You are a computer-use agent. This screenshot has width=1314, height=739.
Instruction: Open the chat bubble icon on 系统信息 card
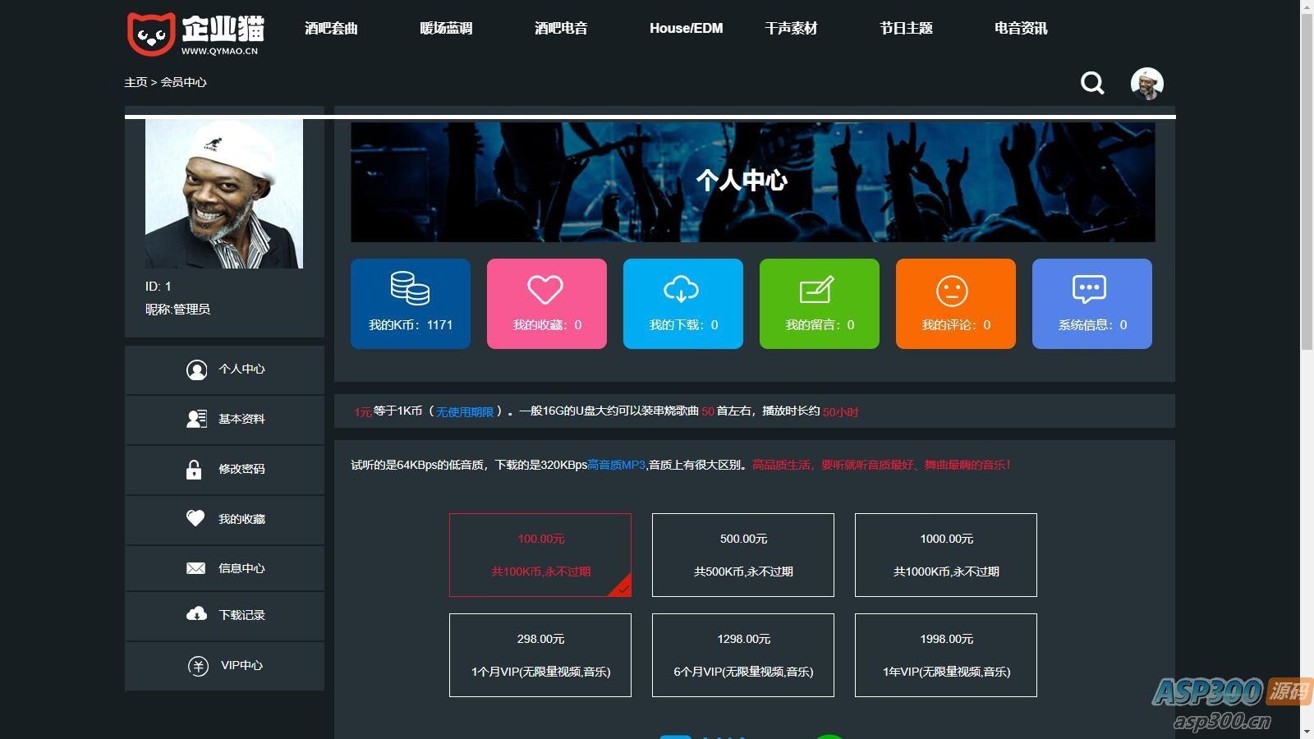[x=1091, y=288]
